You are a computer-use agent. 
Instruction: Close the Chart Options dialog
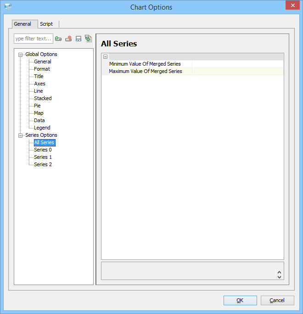(292, 6)
